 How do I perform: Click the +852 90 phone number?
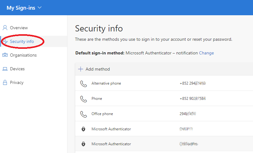tap(193, 99)
